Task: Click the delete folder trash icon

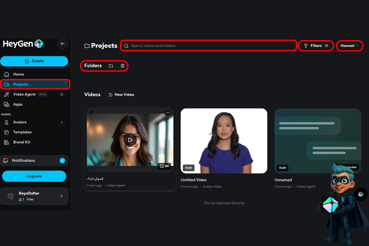Action: pyautogui.click(x=123, y=66)
